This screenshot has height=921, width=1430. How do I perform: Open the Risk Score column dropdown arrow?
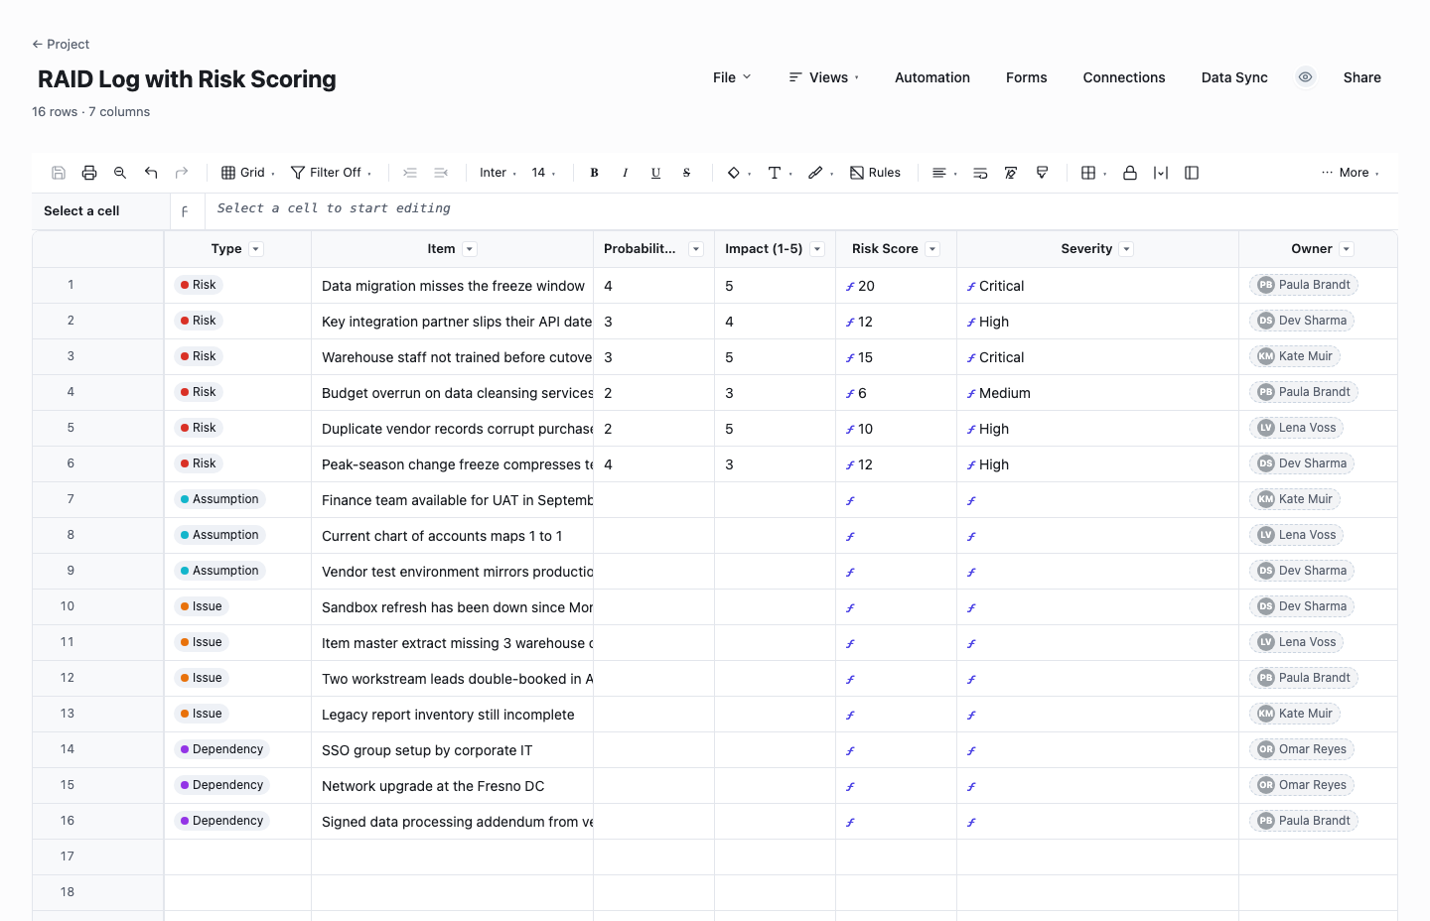click(932, 249)
